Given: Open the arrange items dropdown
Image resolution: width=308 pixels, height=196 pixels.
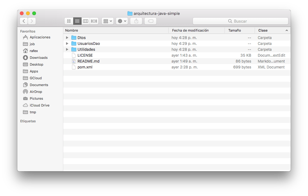Looking at the screenshot, I should click(108, 21).
